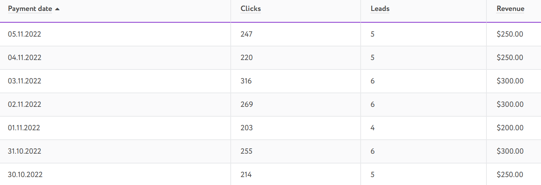Select the 05.11.2022 payment date cell
Viewport: 541px width, 185px height.
25,34
